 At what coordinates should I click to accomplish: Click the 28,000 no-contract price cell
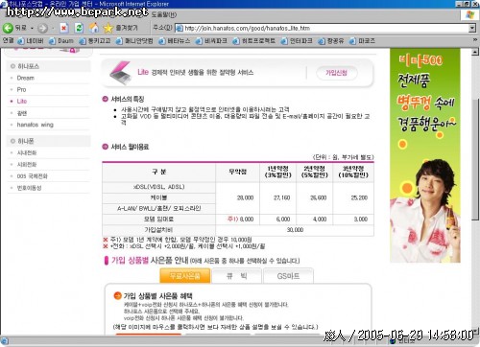(x=238, y=198)
